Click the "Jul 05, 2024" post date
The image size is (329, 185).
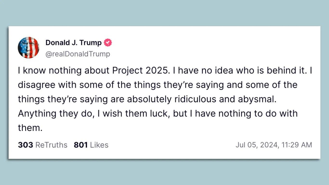(256, 145)
